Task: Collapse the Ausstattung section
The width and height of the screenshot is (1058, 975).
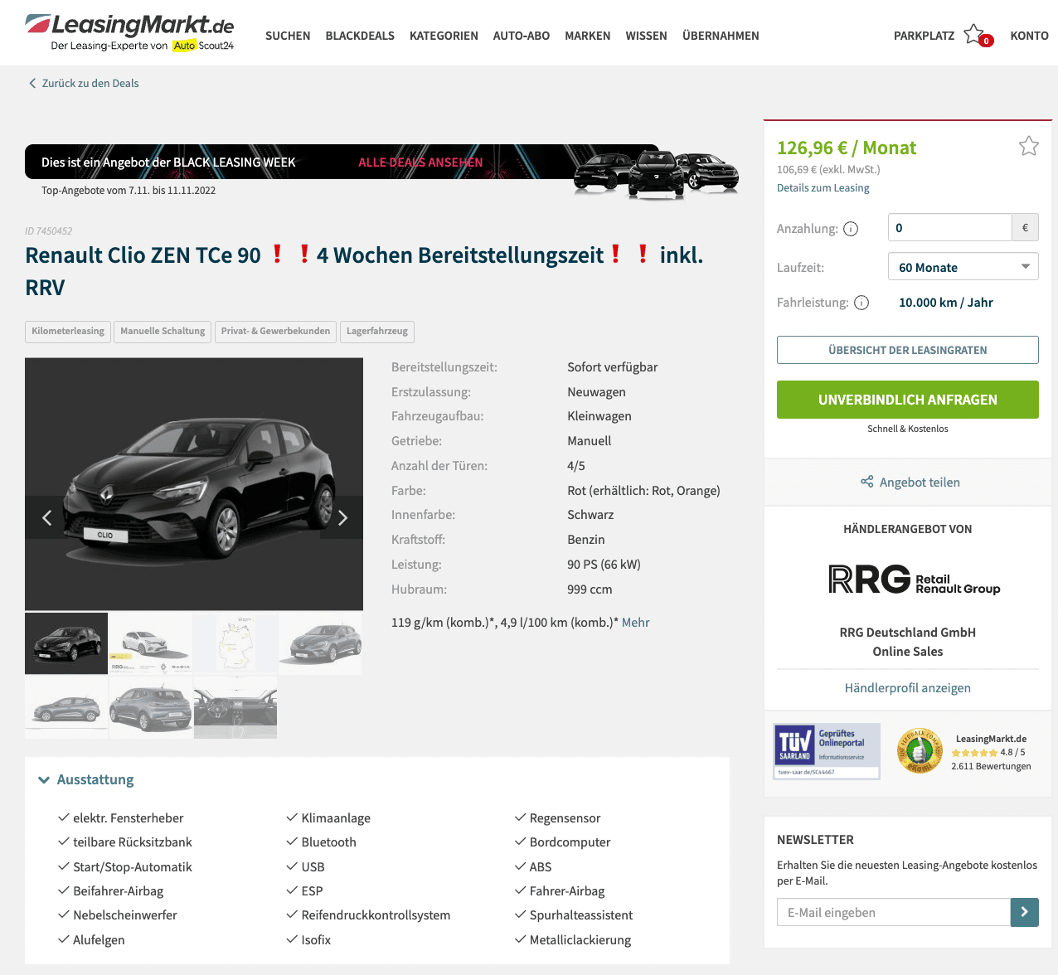Action: (x=86, y=779)
